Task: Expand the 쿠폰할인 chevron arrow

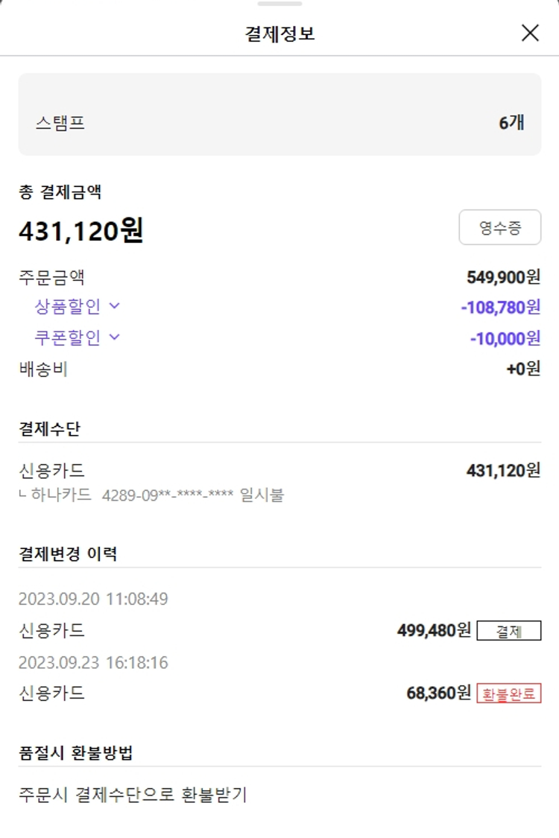Action: (x=114, y=337)
